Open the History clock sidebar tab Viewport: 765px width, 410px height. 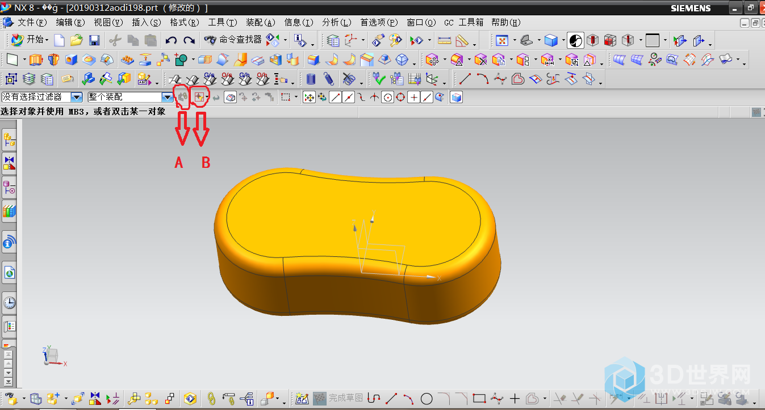[9, 302]
